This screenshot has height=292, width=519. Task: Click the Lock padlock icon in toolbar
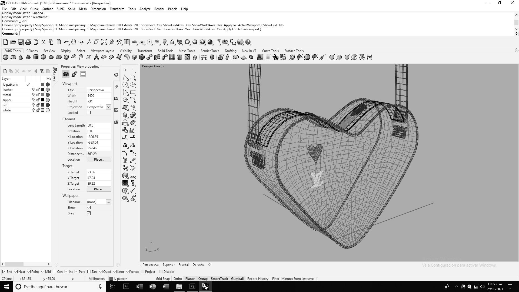tap(172, 42)
